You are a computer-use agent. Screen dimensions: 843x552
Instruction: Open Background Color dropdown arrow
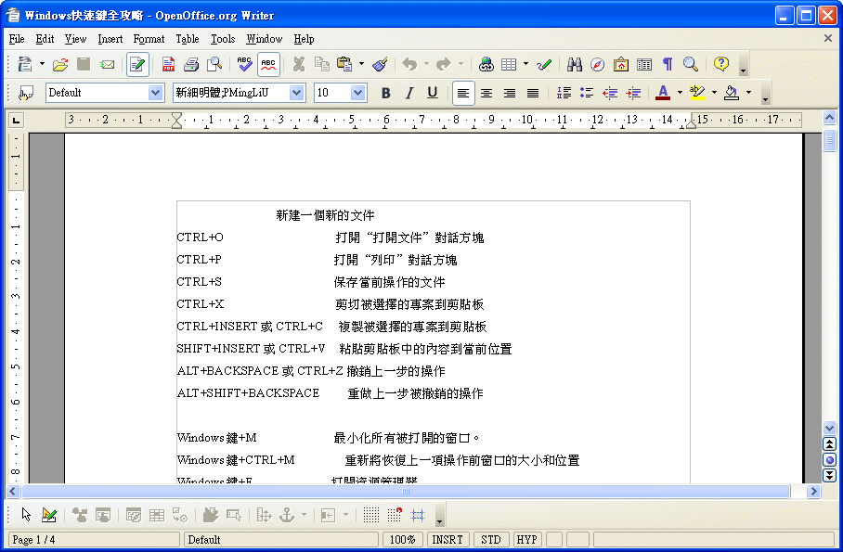[748, 93]
